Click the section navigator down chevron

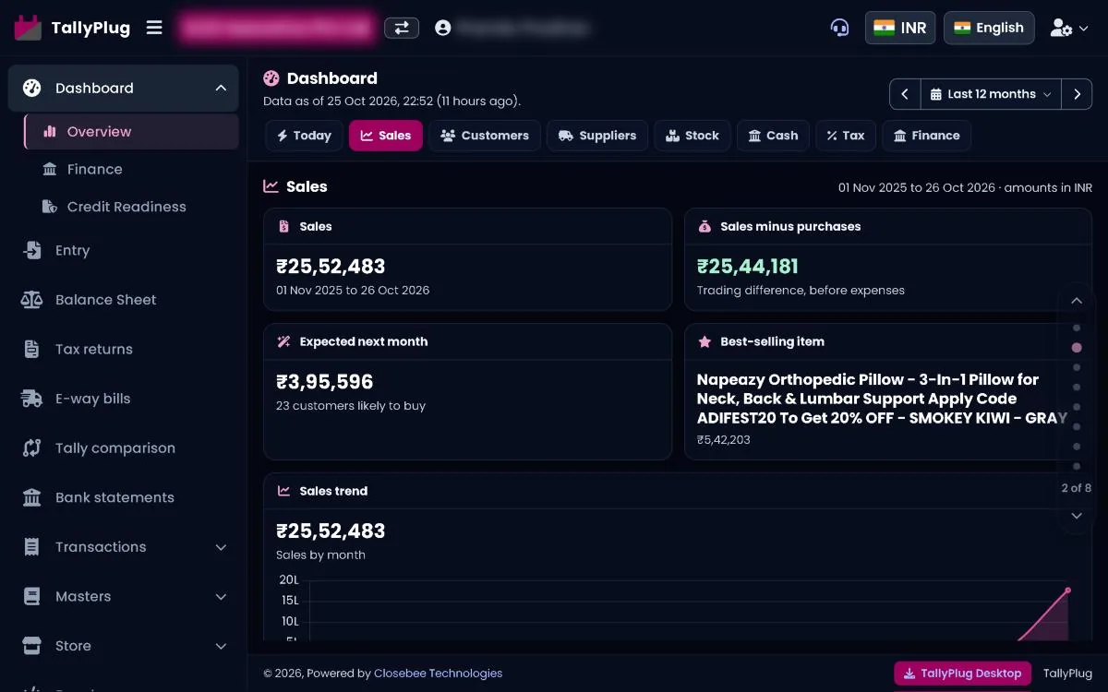pyautogui.click(x=1077, y=516)
